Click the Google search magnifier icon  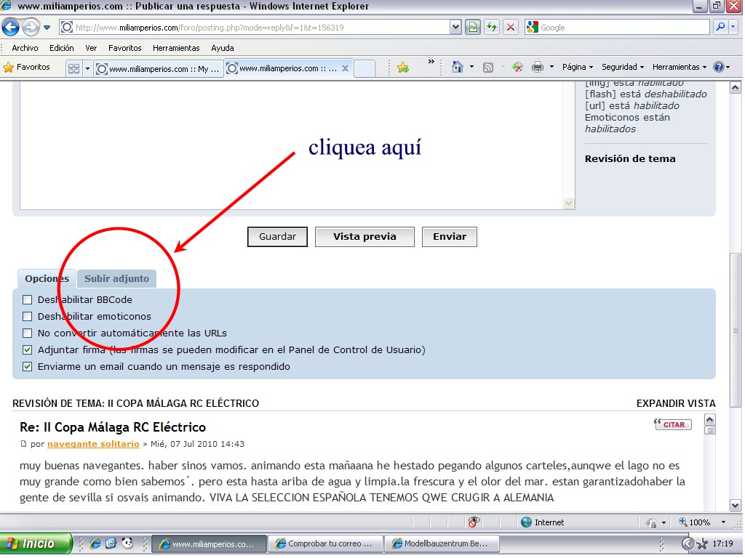pyautogui.click(x=720, y=28)
